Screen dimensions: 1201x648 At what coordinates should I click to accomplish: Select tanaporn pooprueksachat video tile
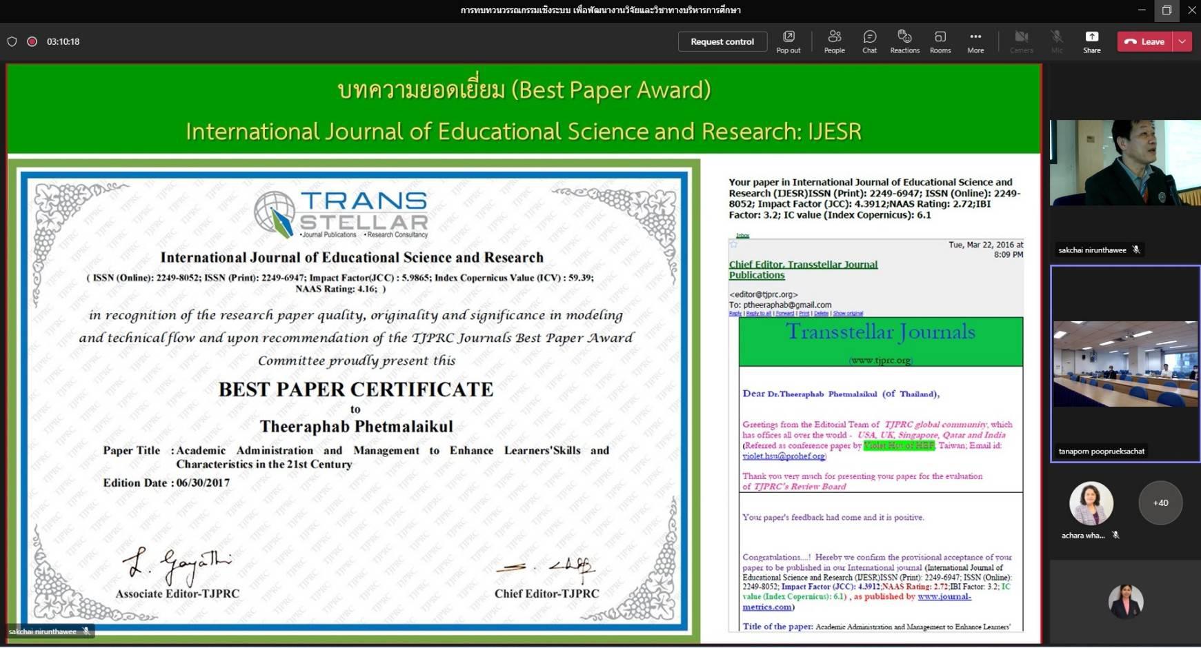click(1125, 363)
